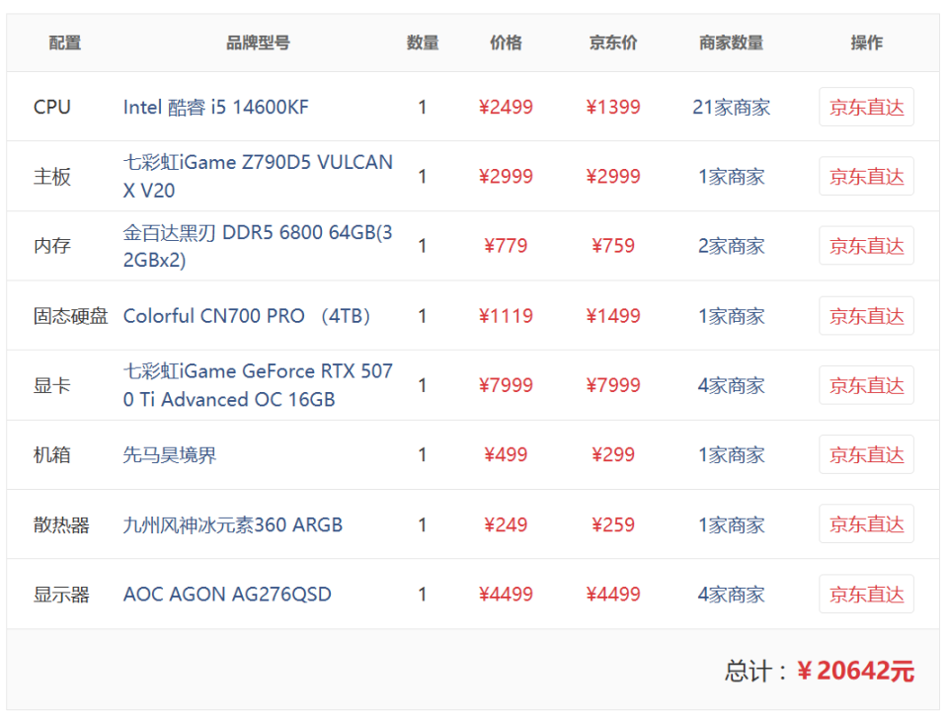This screenshot has height=721, width=948.
Task: Click 京东直达 button in 主板 row
Action: [866, 176]
